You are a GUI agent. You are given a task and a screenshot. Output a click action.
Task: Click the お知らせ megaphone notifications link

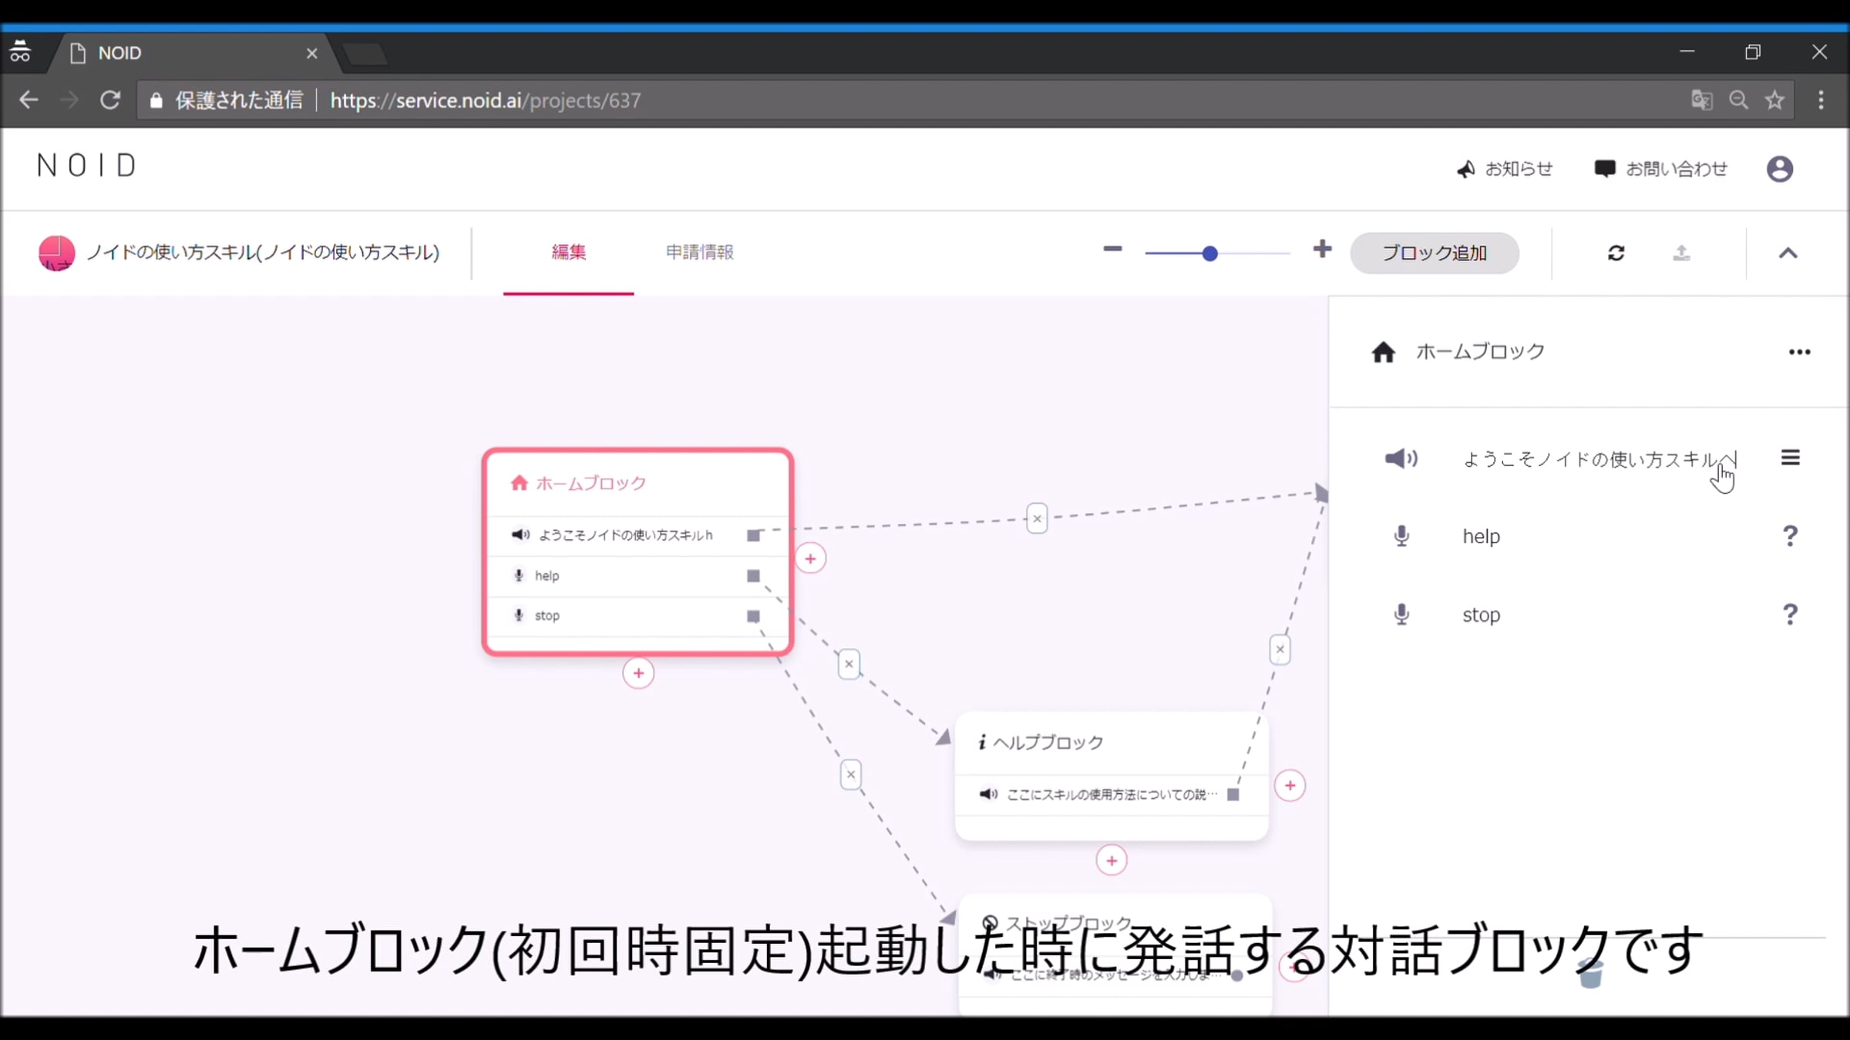click(1504, 169)
